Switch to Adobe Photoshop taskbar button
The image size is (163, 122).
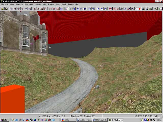coord(84,120)
